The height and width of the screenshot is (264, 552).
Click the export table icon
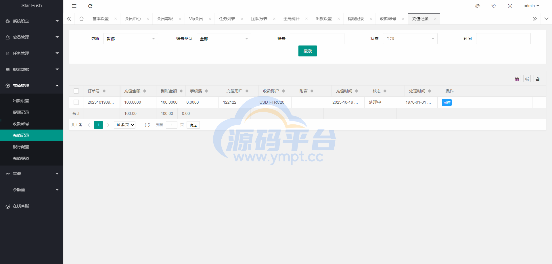click(538, 79)
